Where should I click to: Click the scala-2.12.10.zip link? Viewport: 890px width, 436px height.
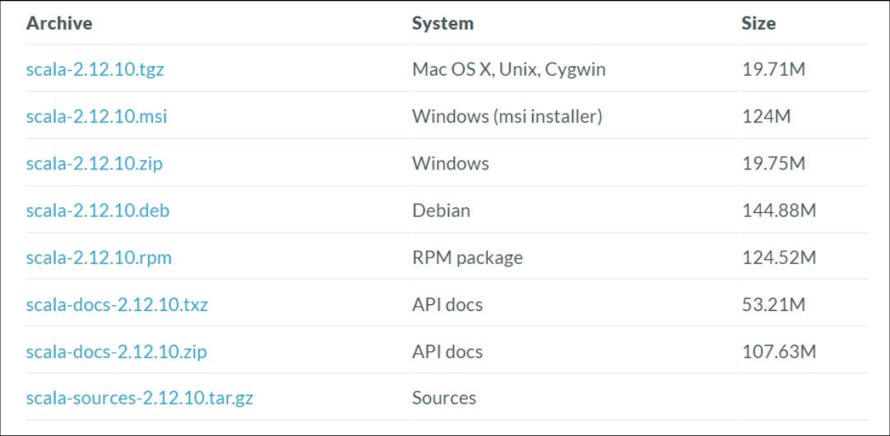click(x=95, y=164)
